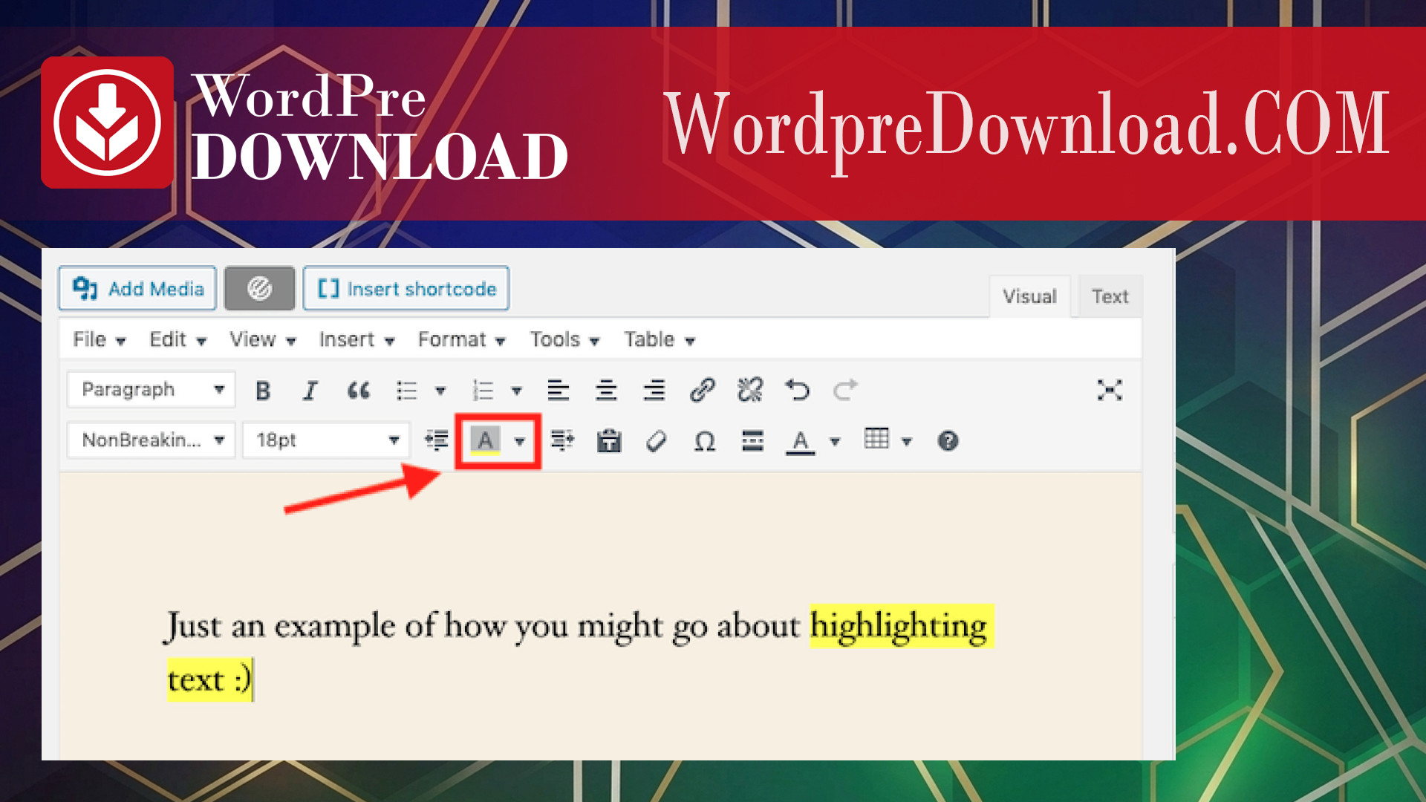Insert a table
The height and width of the screenshot is (802, 1426).
(x=876, y=440)
